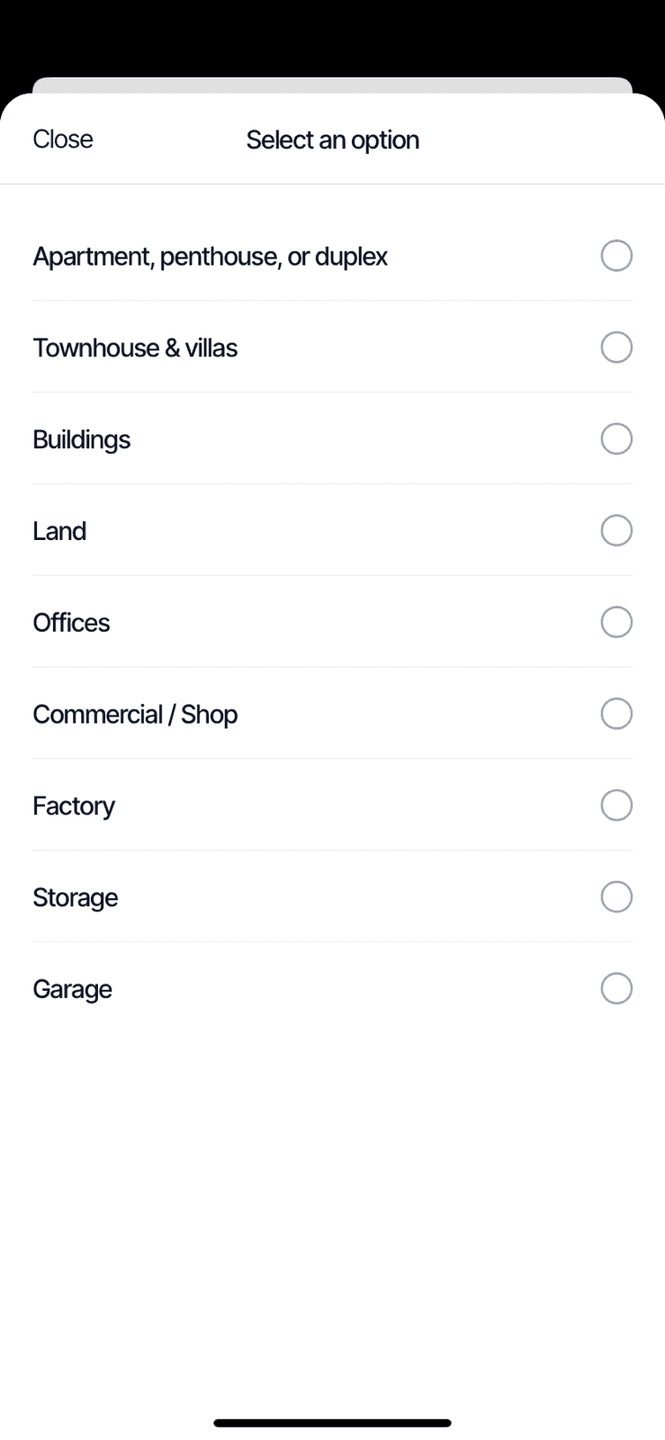This screenshot has width=665, height=1440.
Task: Click the "Buildings" option label
Action: click(82, 440)
